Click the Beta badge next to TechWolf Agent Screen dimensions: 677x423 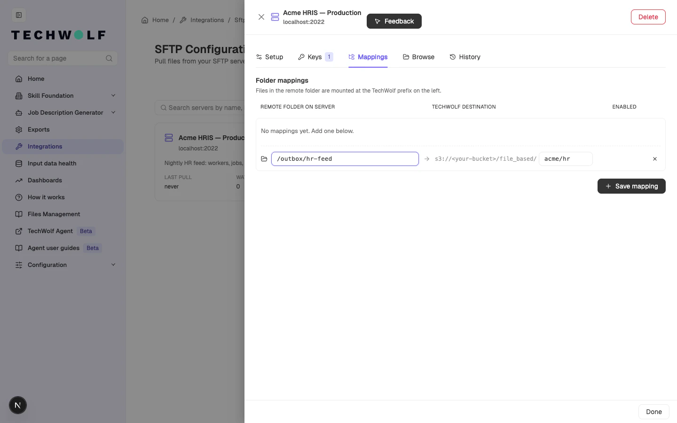point(86,231)
